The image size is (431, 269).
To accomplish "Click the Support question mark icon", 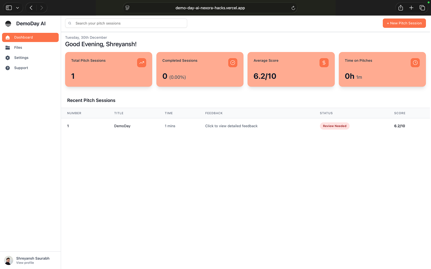I will click(8, 68).
